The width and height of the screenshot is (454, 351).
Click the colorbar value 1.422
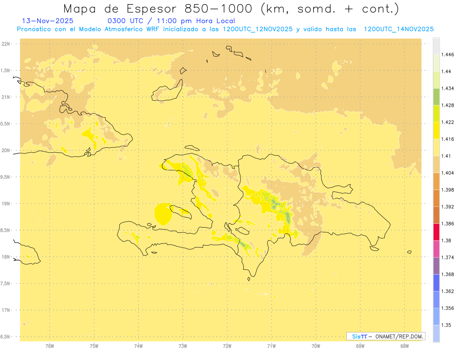coord(448,122)
